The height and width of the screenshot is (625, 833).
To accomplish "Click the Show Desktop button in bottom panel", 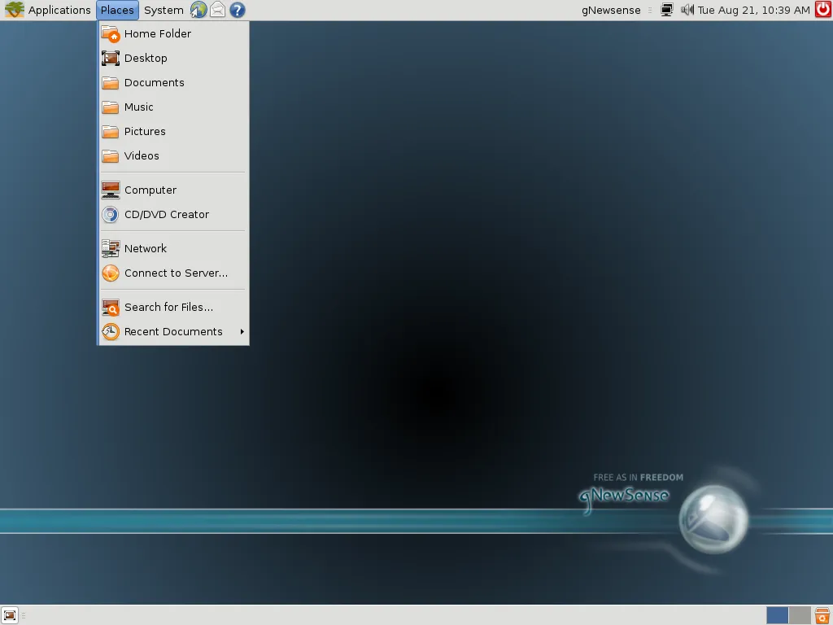I will click(10, 615).
